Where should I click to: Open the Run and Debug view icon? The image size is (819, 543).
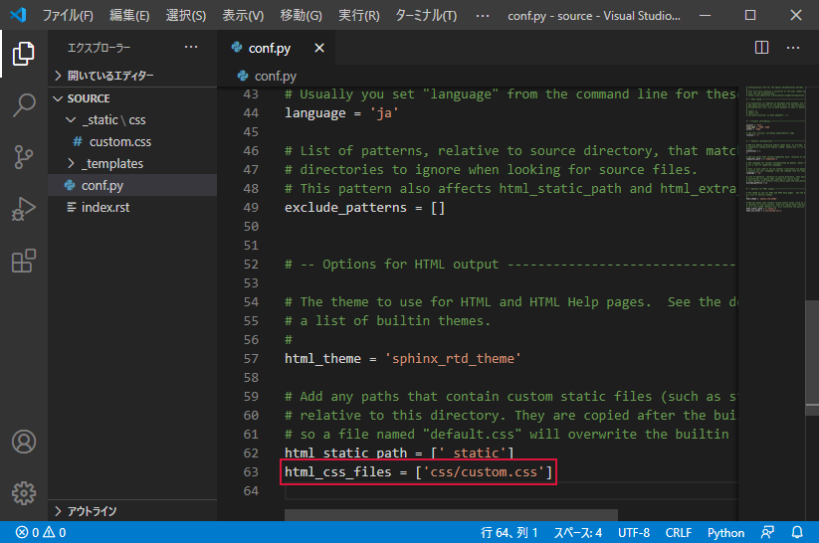click(24, 209)
